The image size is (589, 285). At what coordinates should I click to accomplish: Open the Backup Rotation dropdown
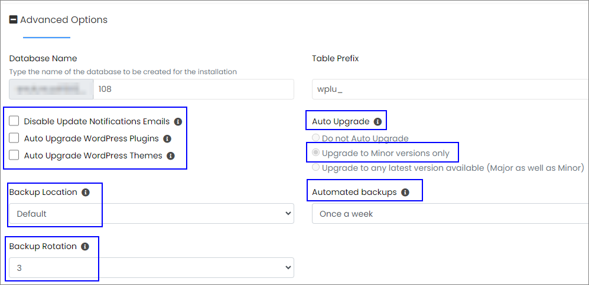(x=151, y=267)
